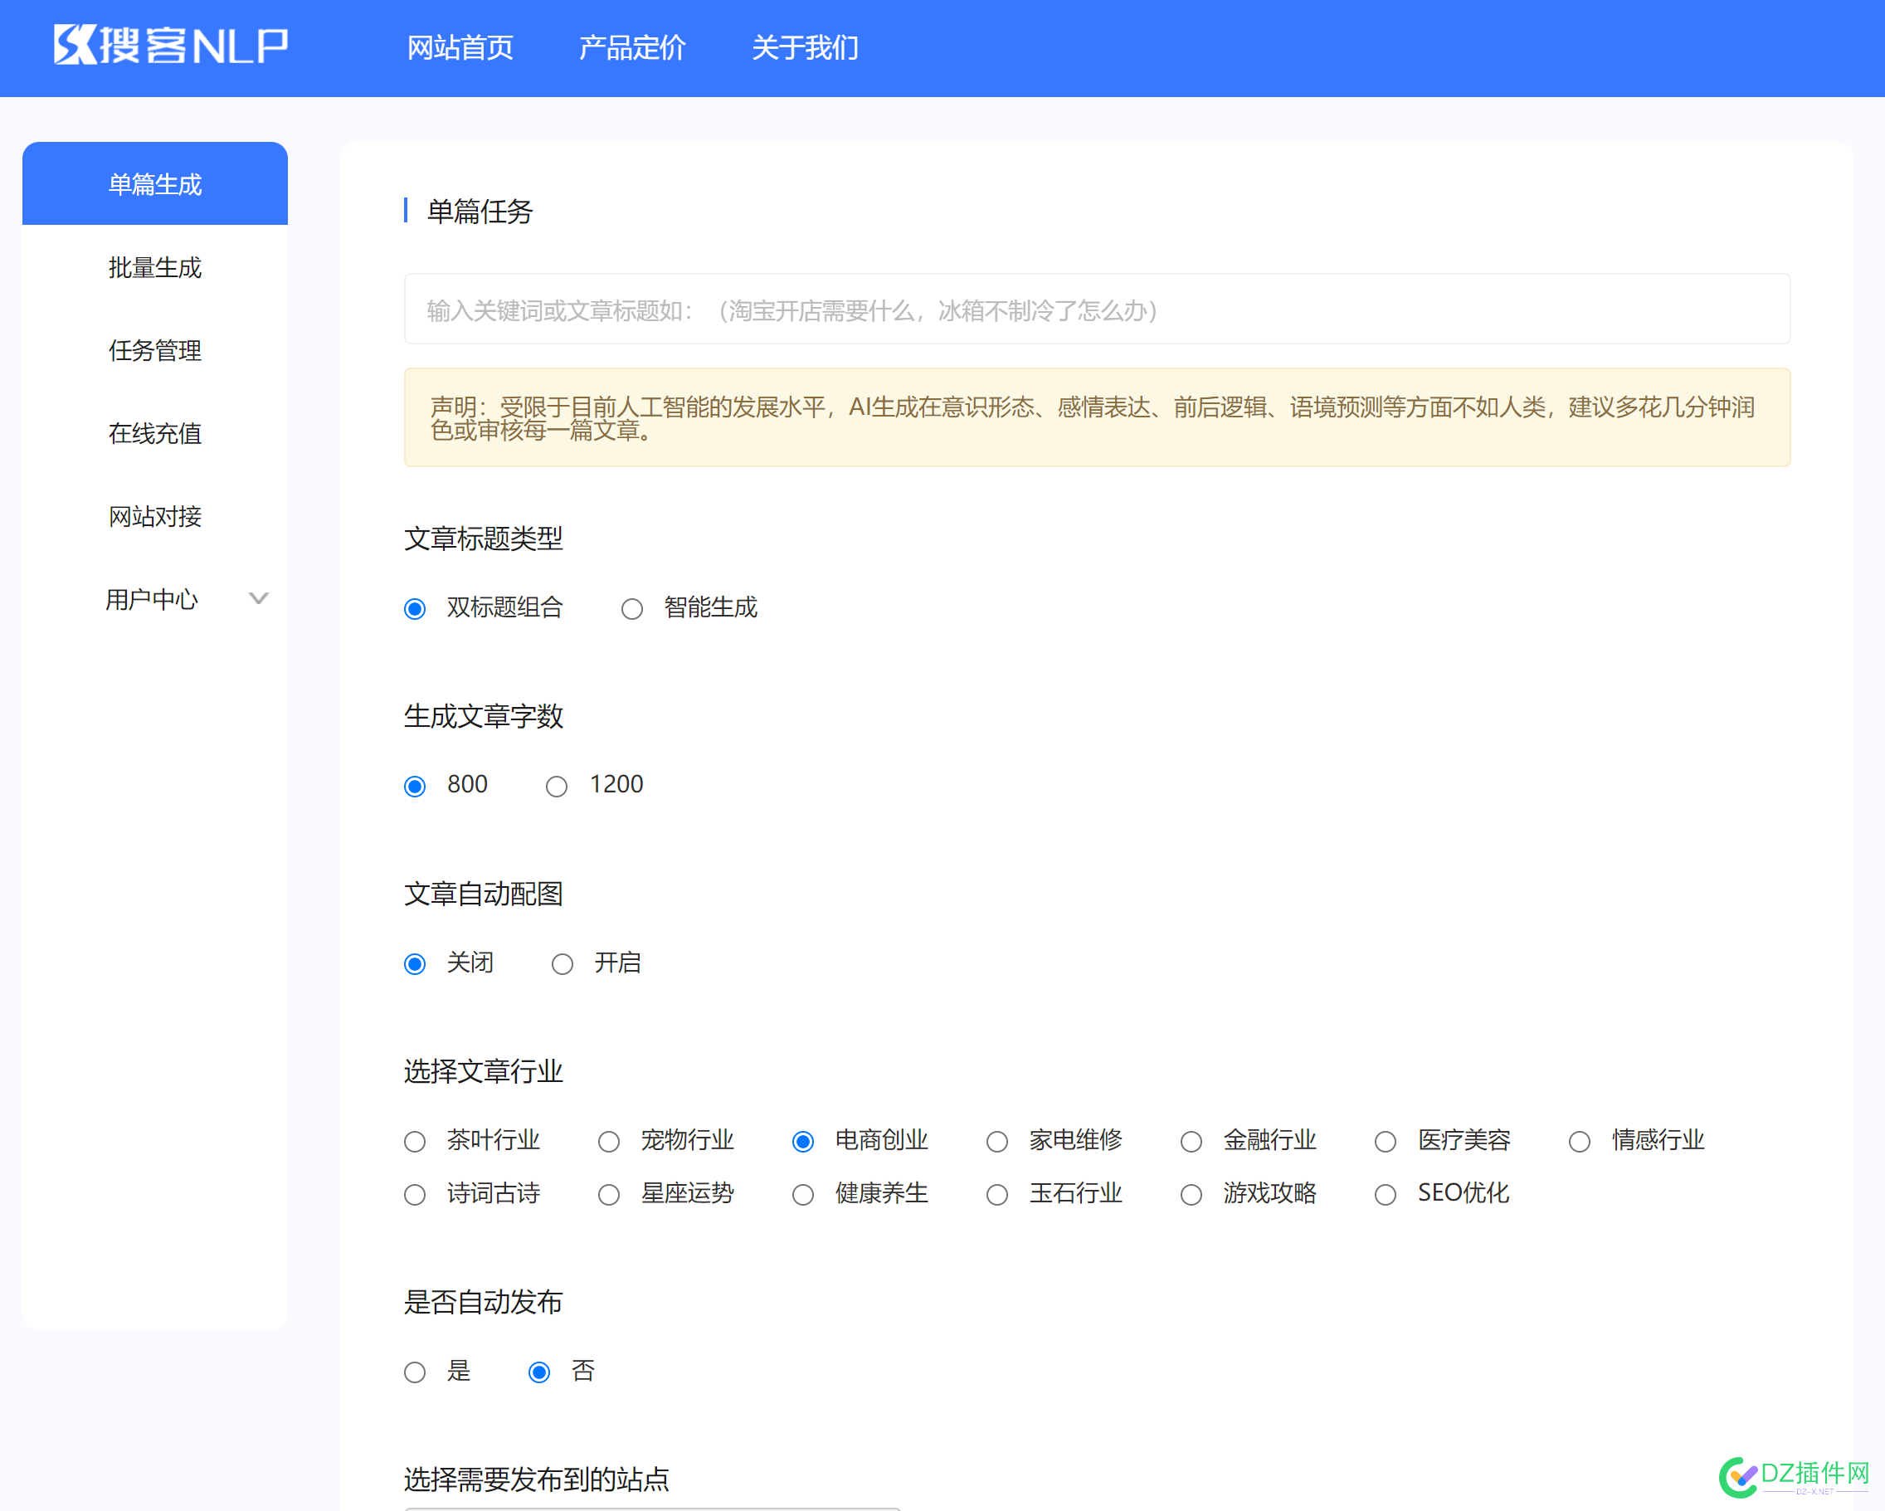Focus the keyword or article title input
1885x1511 pixels.
pos(1098,310)
